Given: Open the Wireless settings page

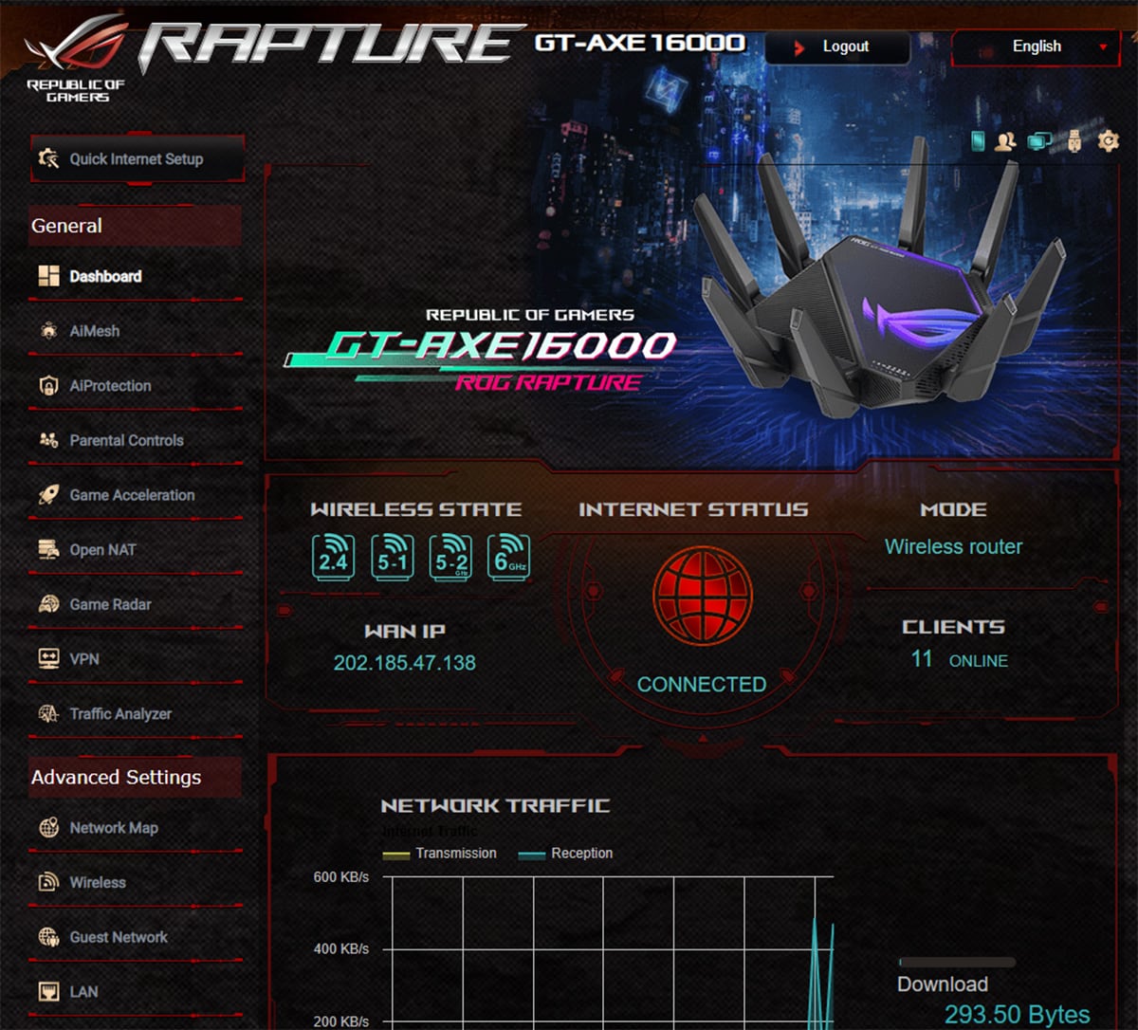Looking at the screenshot, I should point(135,882).
